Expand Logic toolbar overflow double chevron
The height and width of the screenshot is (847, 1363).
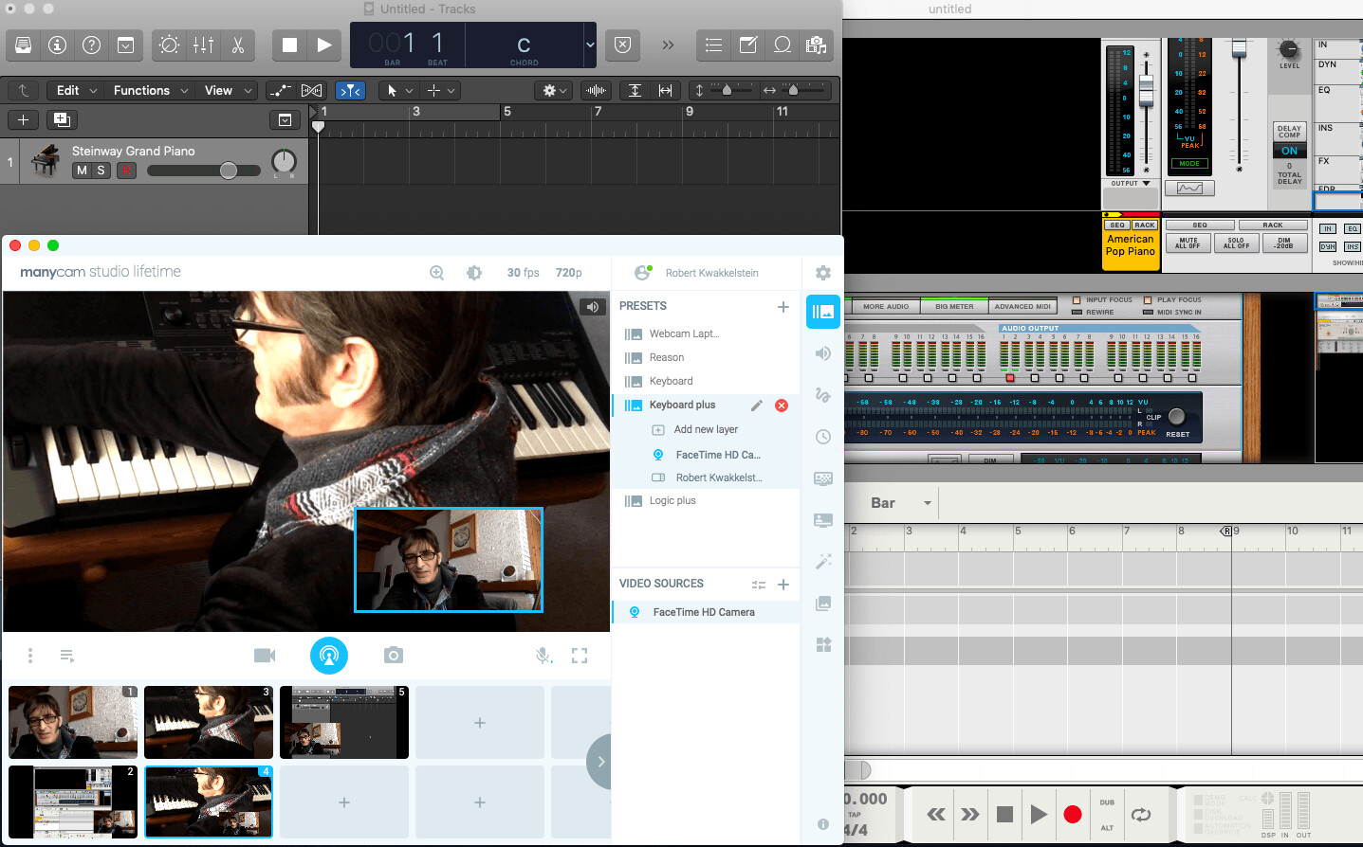pos(668,45)
